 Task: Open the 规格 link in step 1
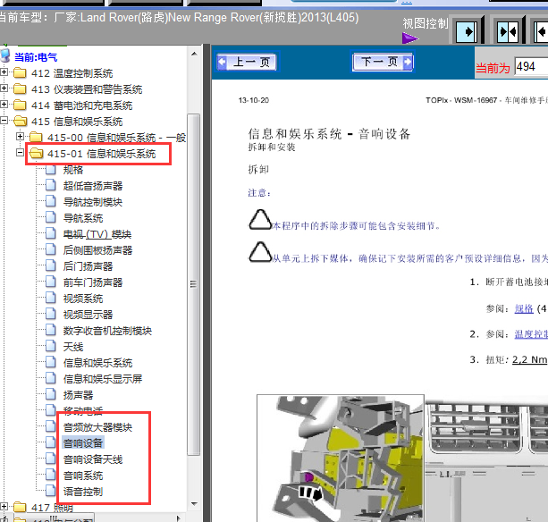(x=524, y=309)
